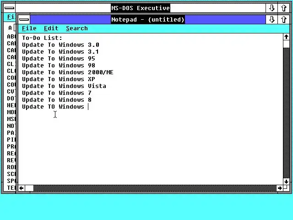Open MS-DOS Executive system control menu box
Image resolution: width=293 pixels, height=220 pixels.
(x=9, y=8)
